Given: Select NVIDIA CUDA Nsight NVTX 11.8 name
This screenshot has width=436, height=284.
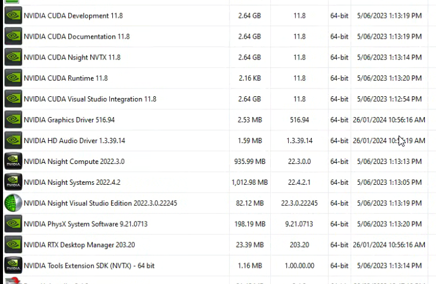Looking at the screenshot, I should point(72,57).
